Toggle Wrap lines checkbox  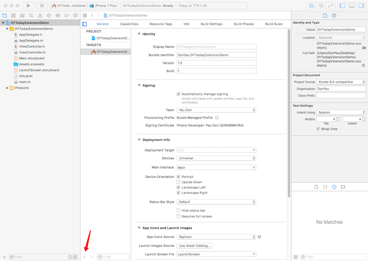tap(318, 129)
